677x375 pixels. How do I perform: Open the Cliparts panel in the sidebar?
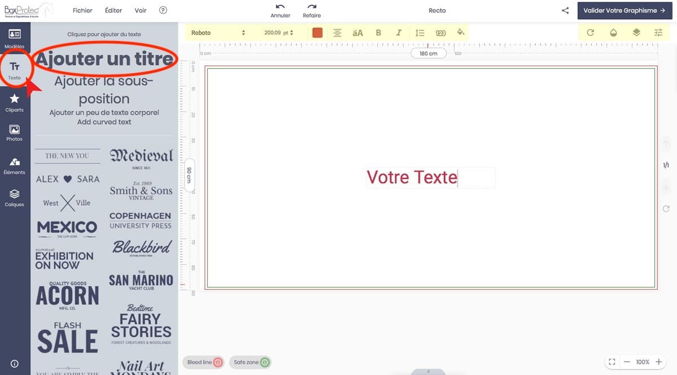(x=15, y=102)
